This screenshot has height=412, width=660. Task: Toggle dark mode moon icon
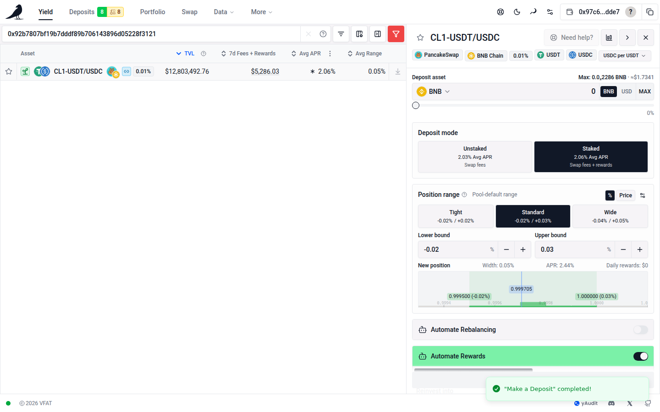click(517, 12)
